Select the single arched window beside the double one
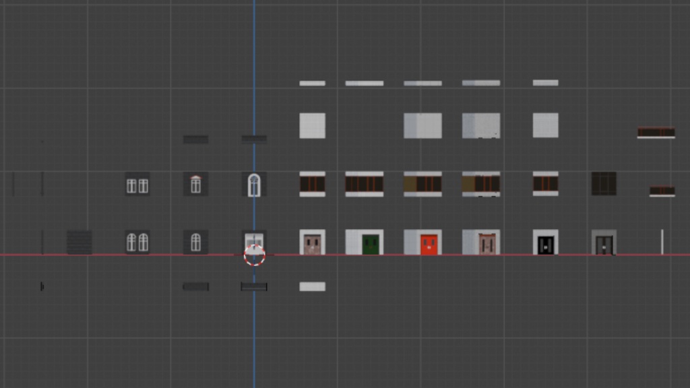The height and width of the screenshot is (388, 690). coord(196,242)
